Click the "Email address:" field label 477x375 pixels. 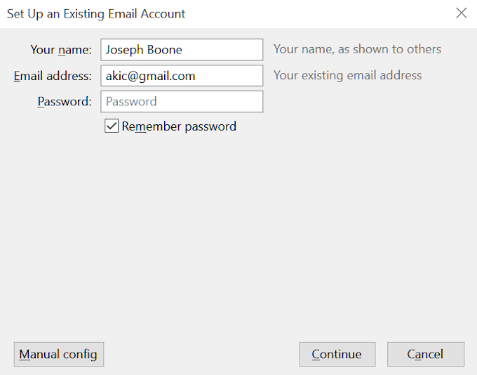click(53, 76)
